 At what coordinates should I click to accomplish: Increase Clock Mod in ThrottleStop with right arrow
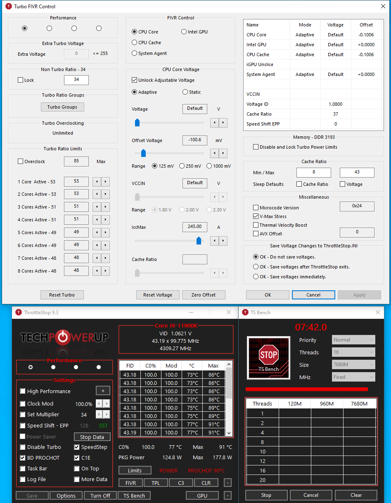pos(107,403)
